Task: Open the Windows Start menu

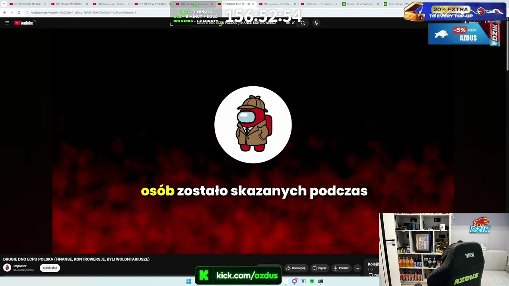Action: tap(188, 281)
